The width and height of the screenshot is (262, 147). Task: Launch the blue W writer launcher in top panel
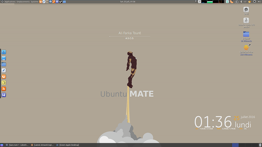(x=57, y=2)
